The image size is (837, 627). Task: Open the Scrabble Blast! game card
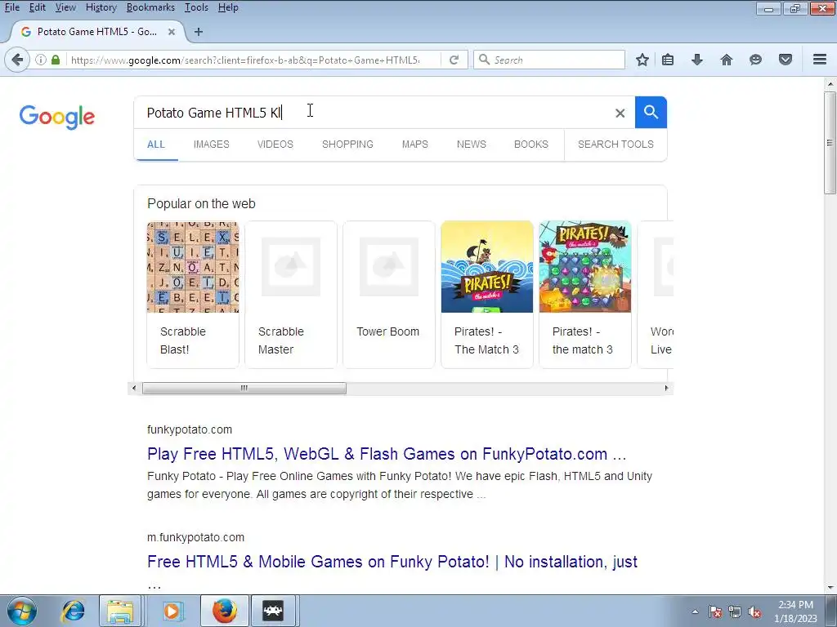pyautogui.click(x=193, y=294)
